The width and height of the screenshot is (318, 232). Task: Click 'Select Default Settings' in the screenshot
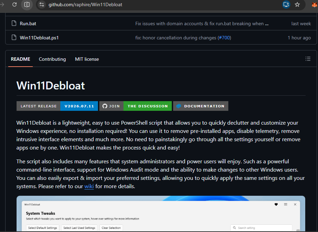pos(42,228)
